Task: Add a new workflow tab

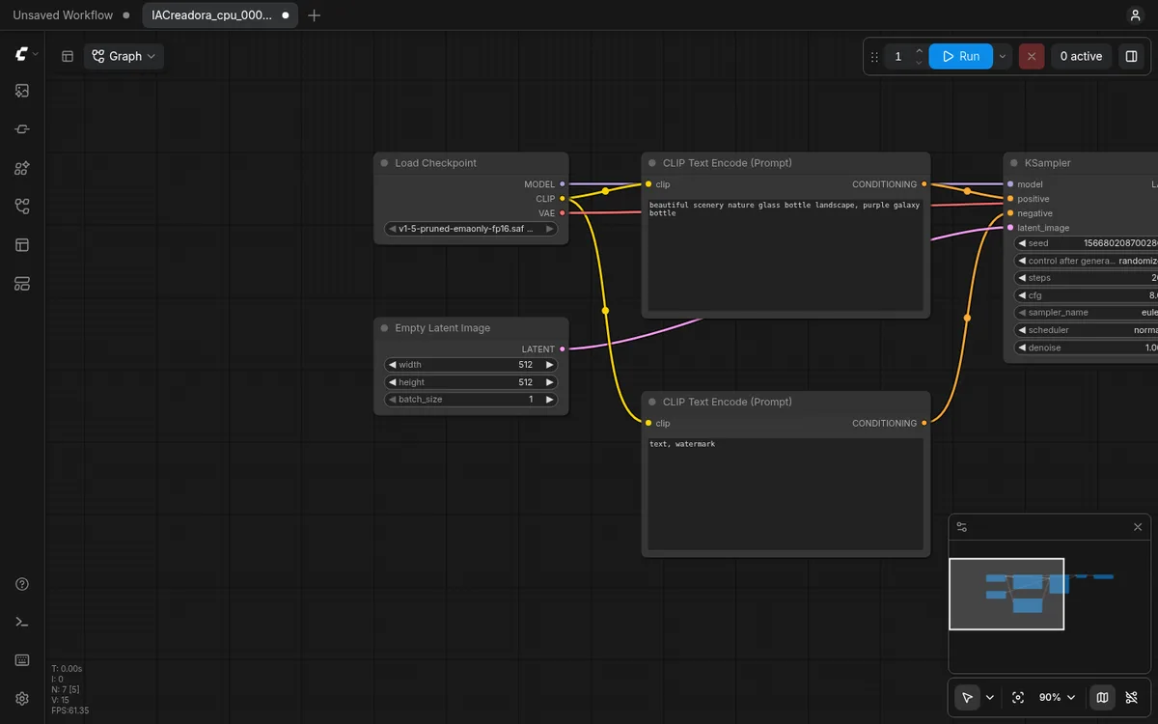Action: (314, 15)
